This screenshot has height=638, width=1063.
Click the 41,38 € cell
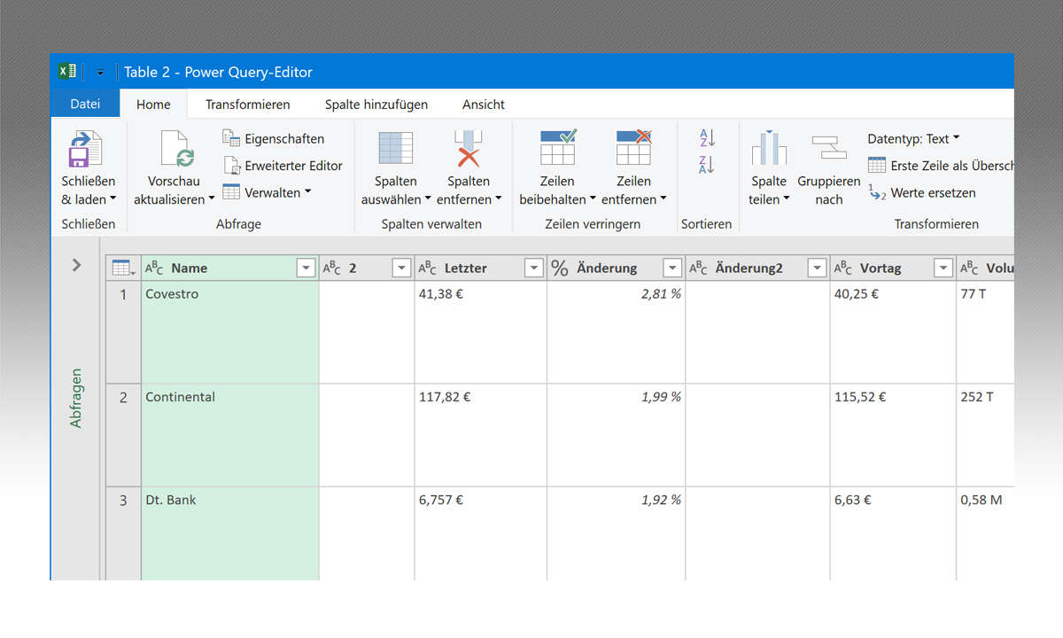click(x=481, y=332)
